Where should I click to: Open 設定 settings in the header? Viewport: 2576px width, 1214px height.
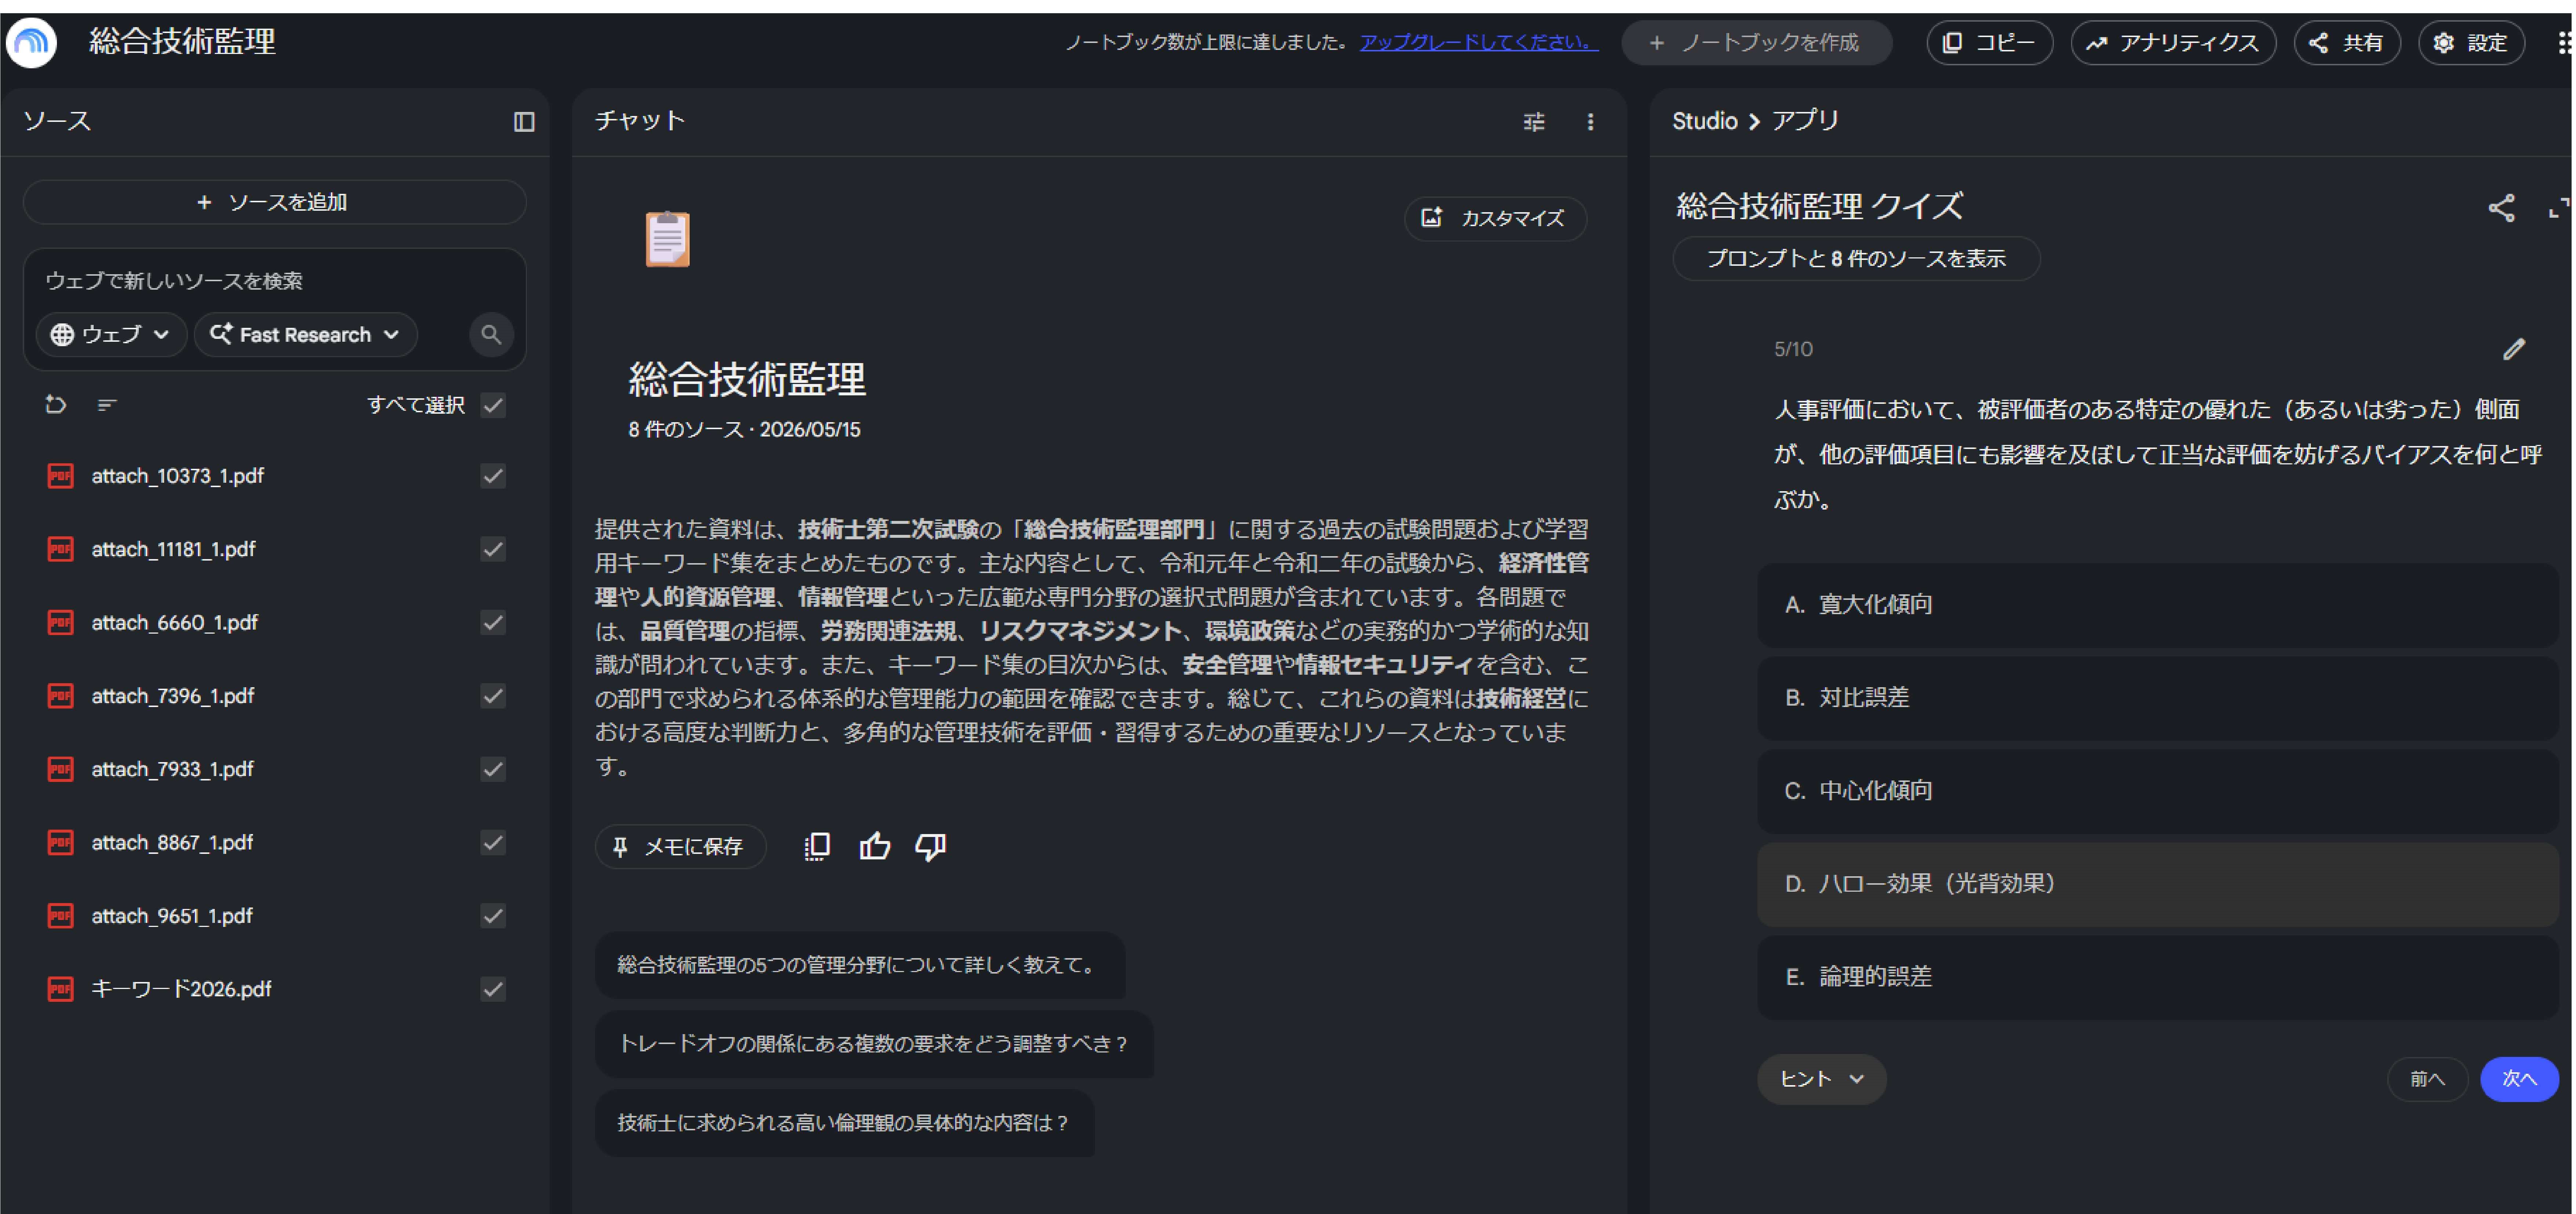tap(2472, 43)
